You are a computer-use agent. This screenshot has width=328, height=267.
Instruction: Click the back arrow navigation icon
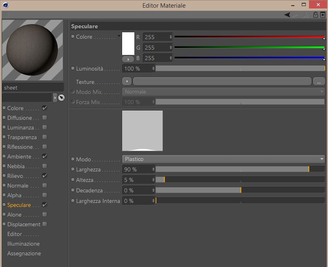pyautogui.click(x=287, y=15)
